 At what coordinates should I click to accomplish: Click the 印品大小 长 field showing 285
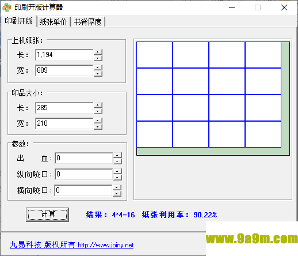64,108
